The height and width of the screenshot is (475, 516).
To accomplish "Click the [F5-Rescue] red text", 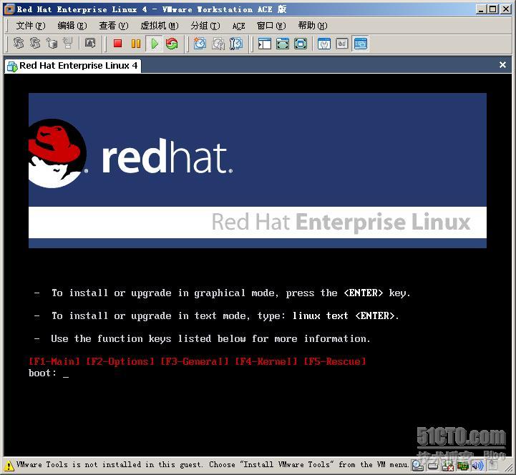I will [335, 361].
